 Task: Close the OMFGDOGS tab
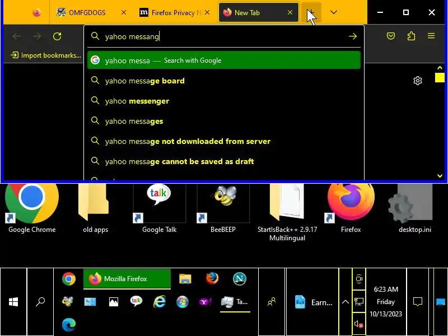pyautogui.click(x=123, y=12)
